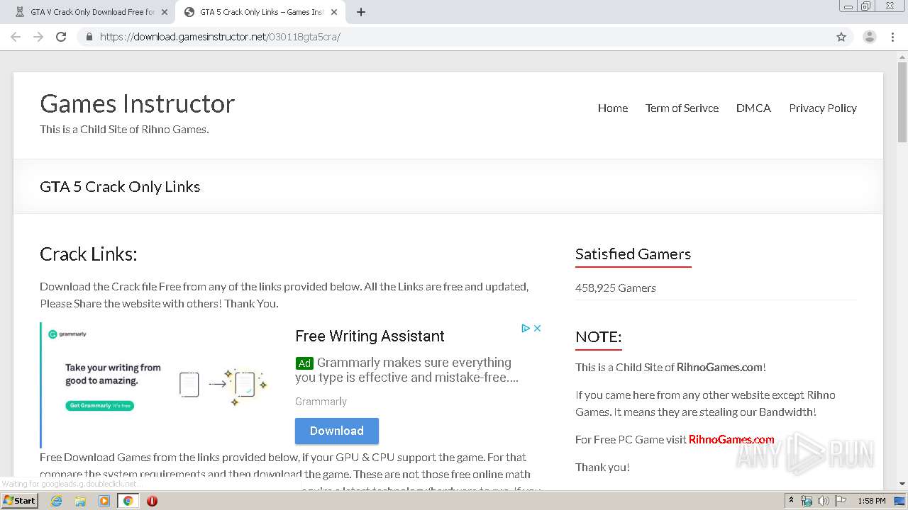The width and height of the screenshot is (908, 510).
Task: Click the volume speaker tray icon
Action: point(823,501)
